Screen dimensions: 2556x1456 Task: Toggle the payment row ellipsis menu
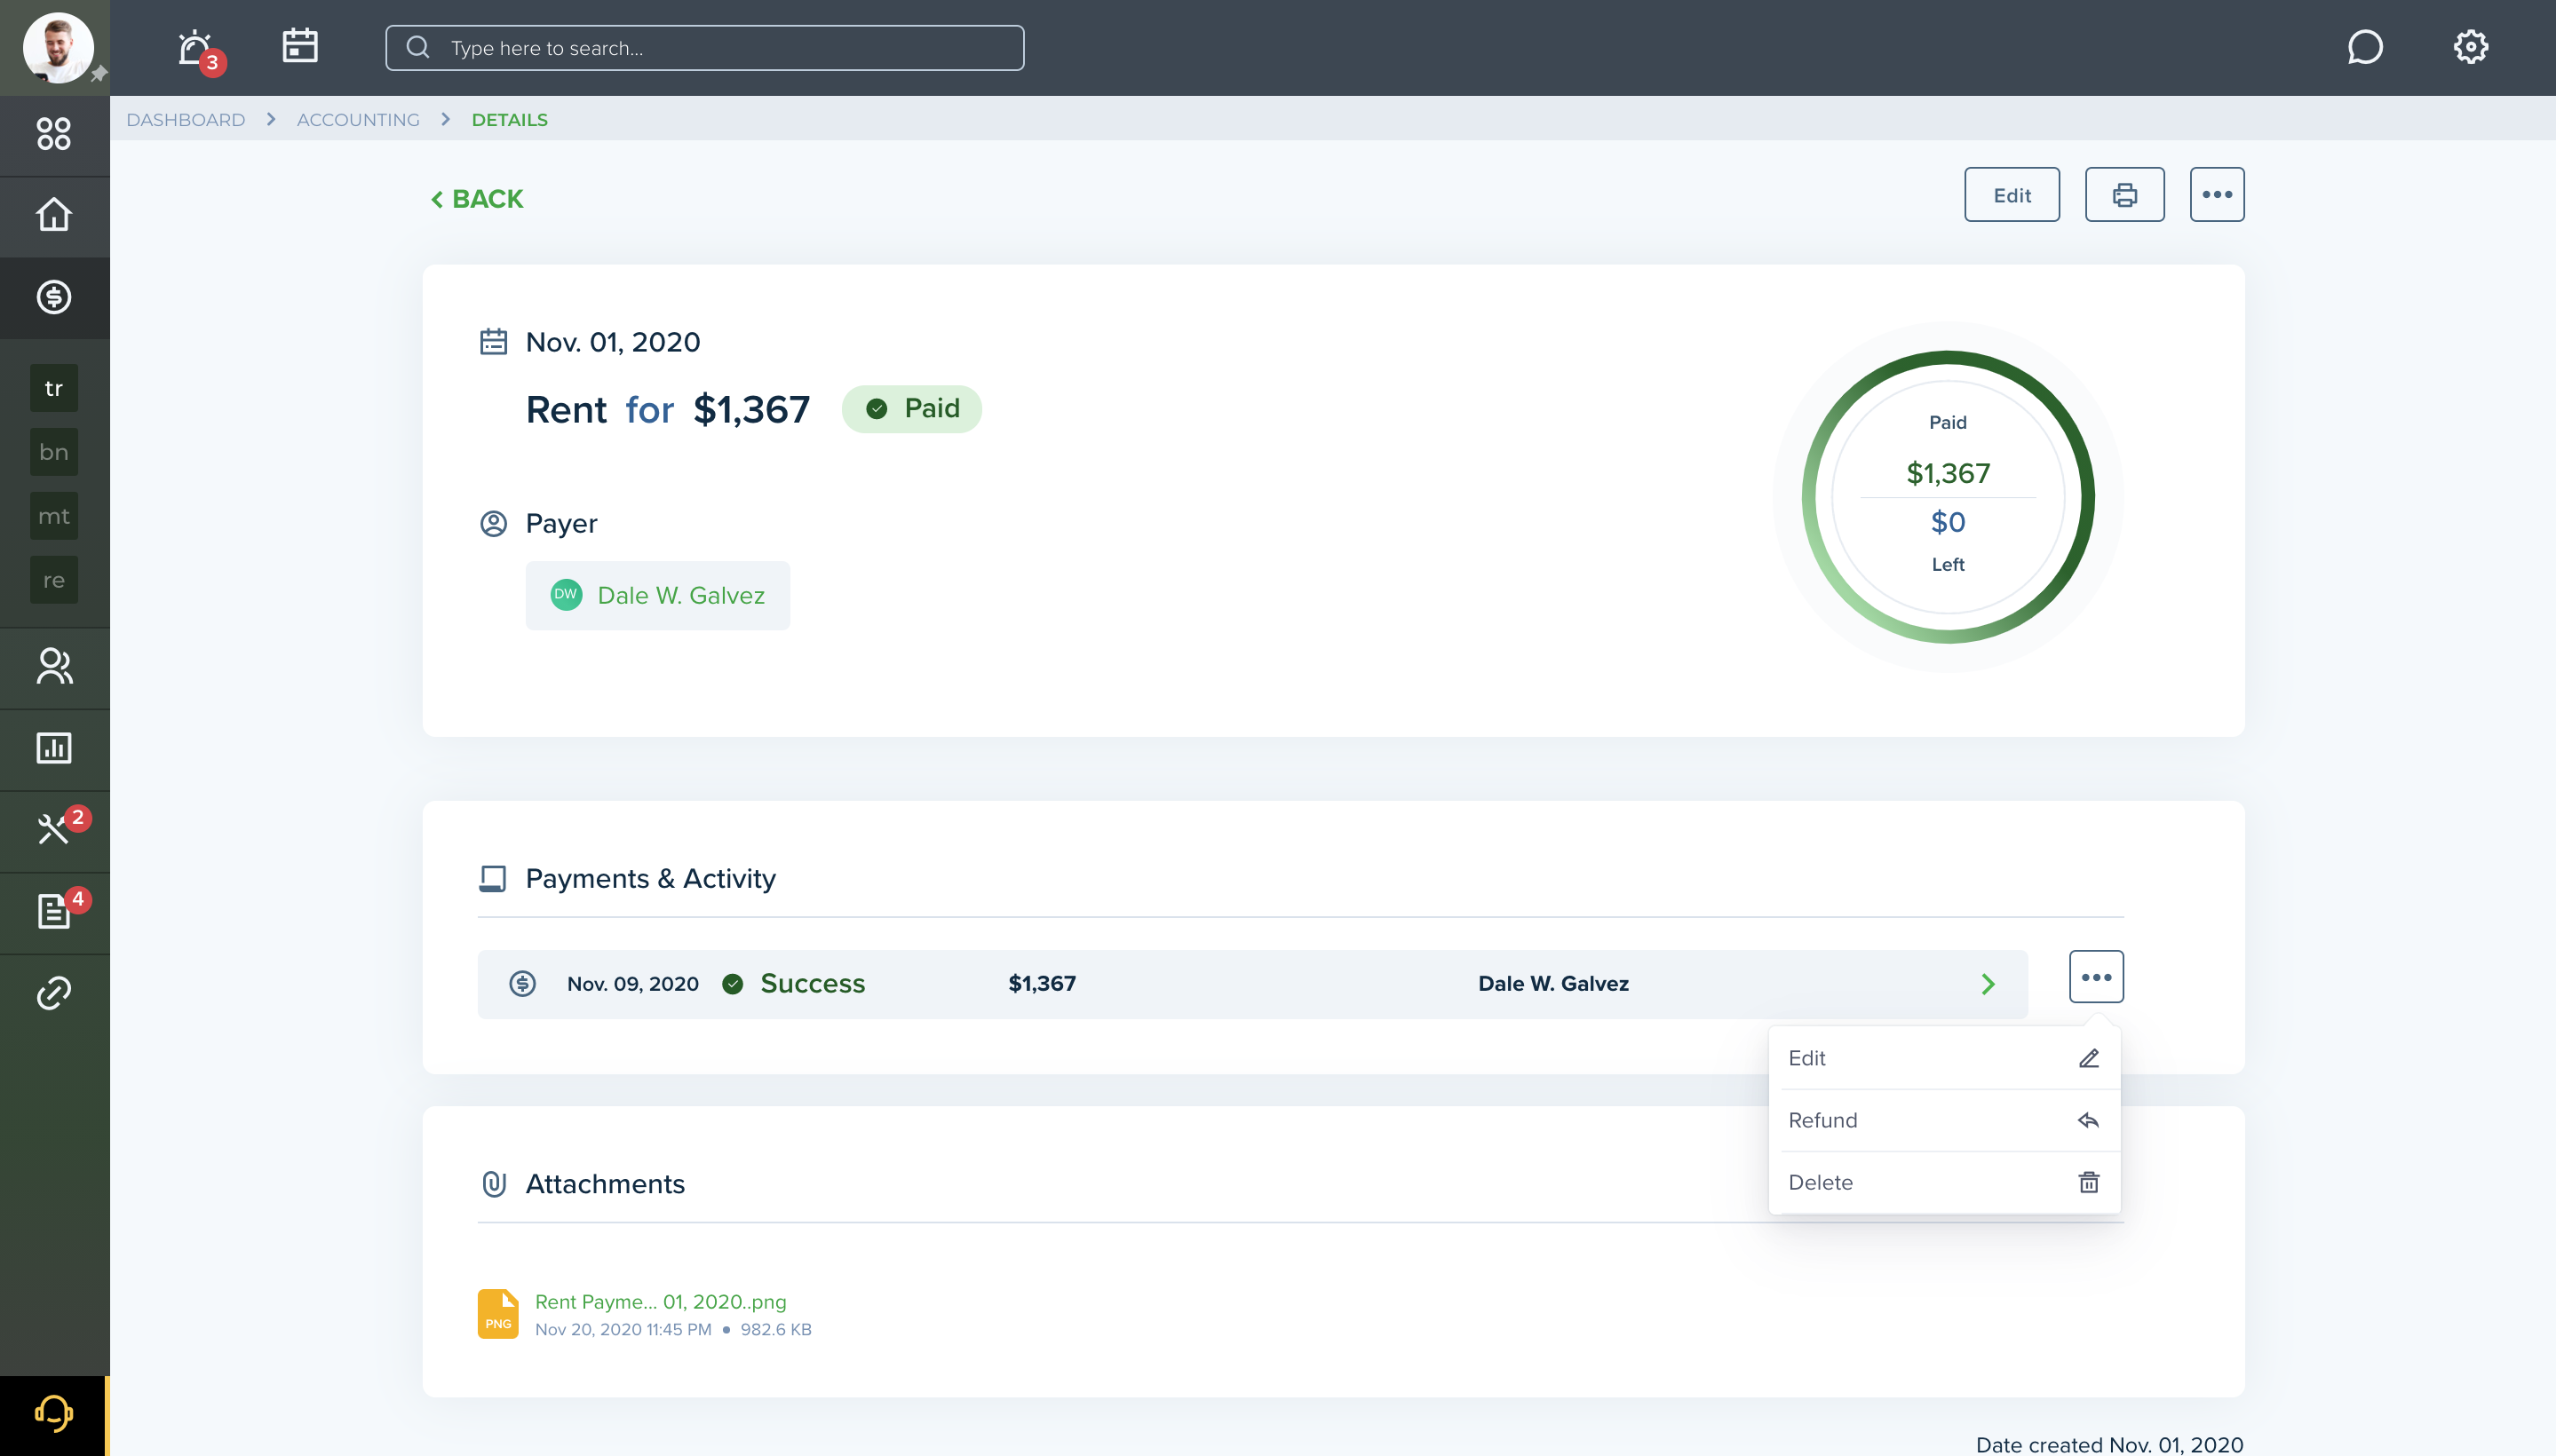click(2097, 977)
